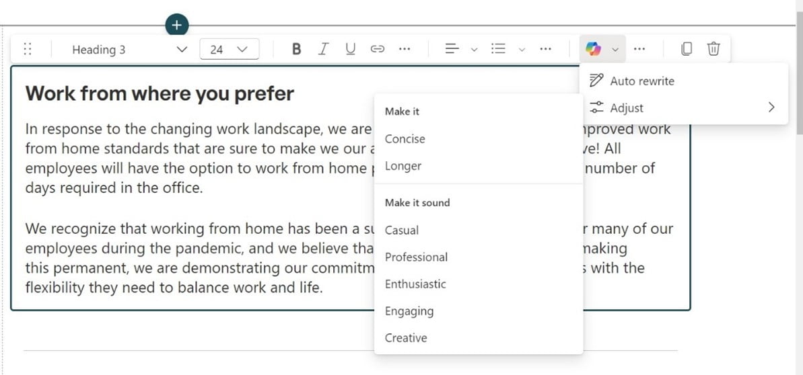Duplicate the web part with copy icon

686,49
